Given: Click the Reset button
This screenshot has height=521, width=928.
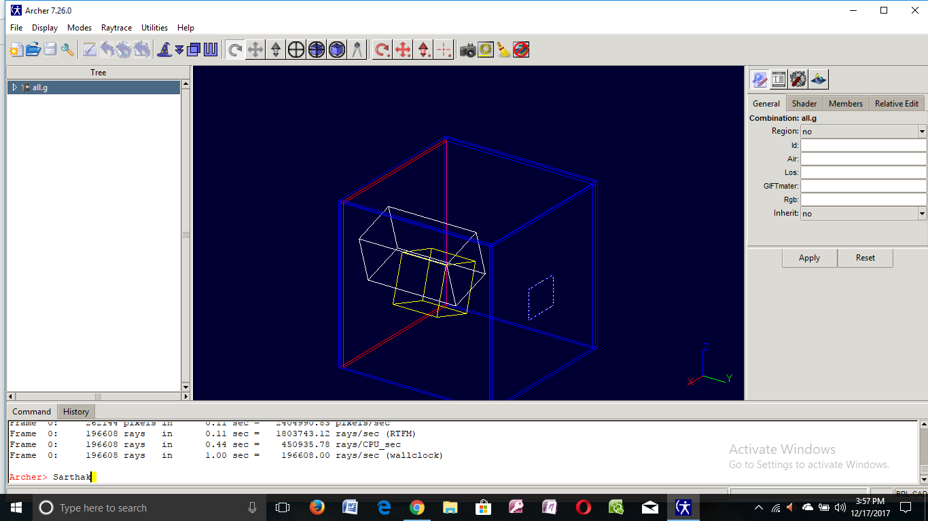Looking at the screenshot, I should pyautogui.click(x=865, y=258).
